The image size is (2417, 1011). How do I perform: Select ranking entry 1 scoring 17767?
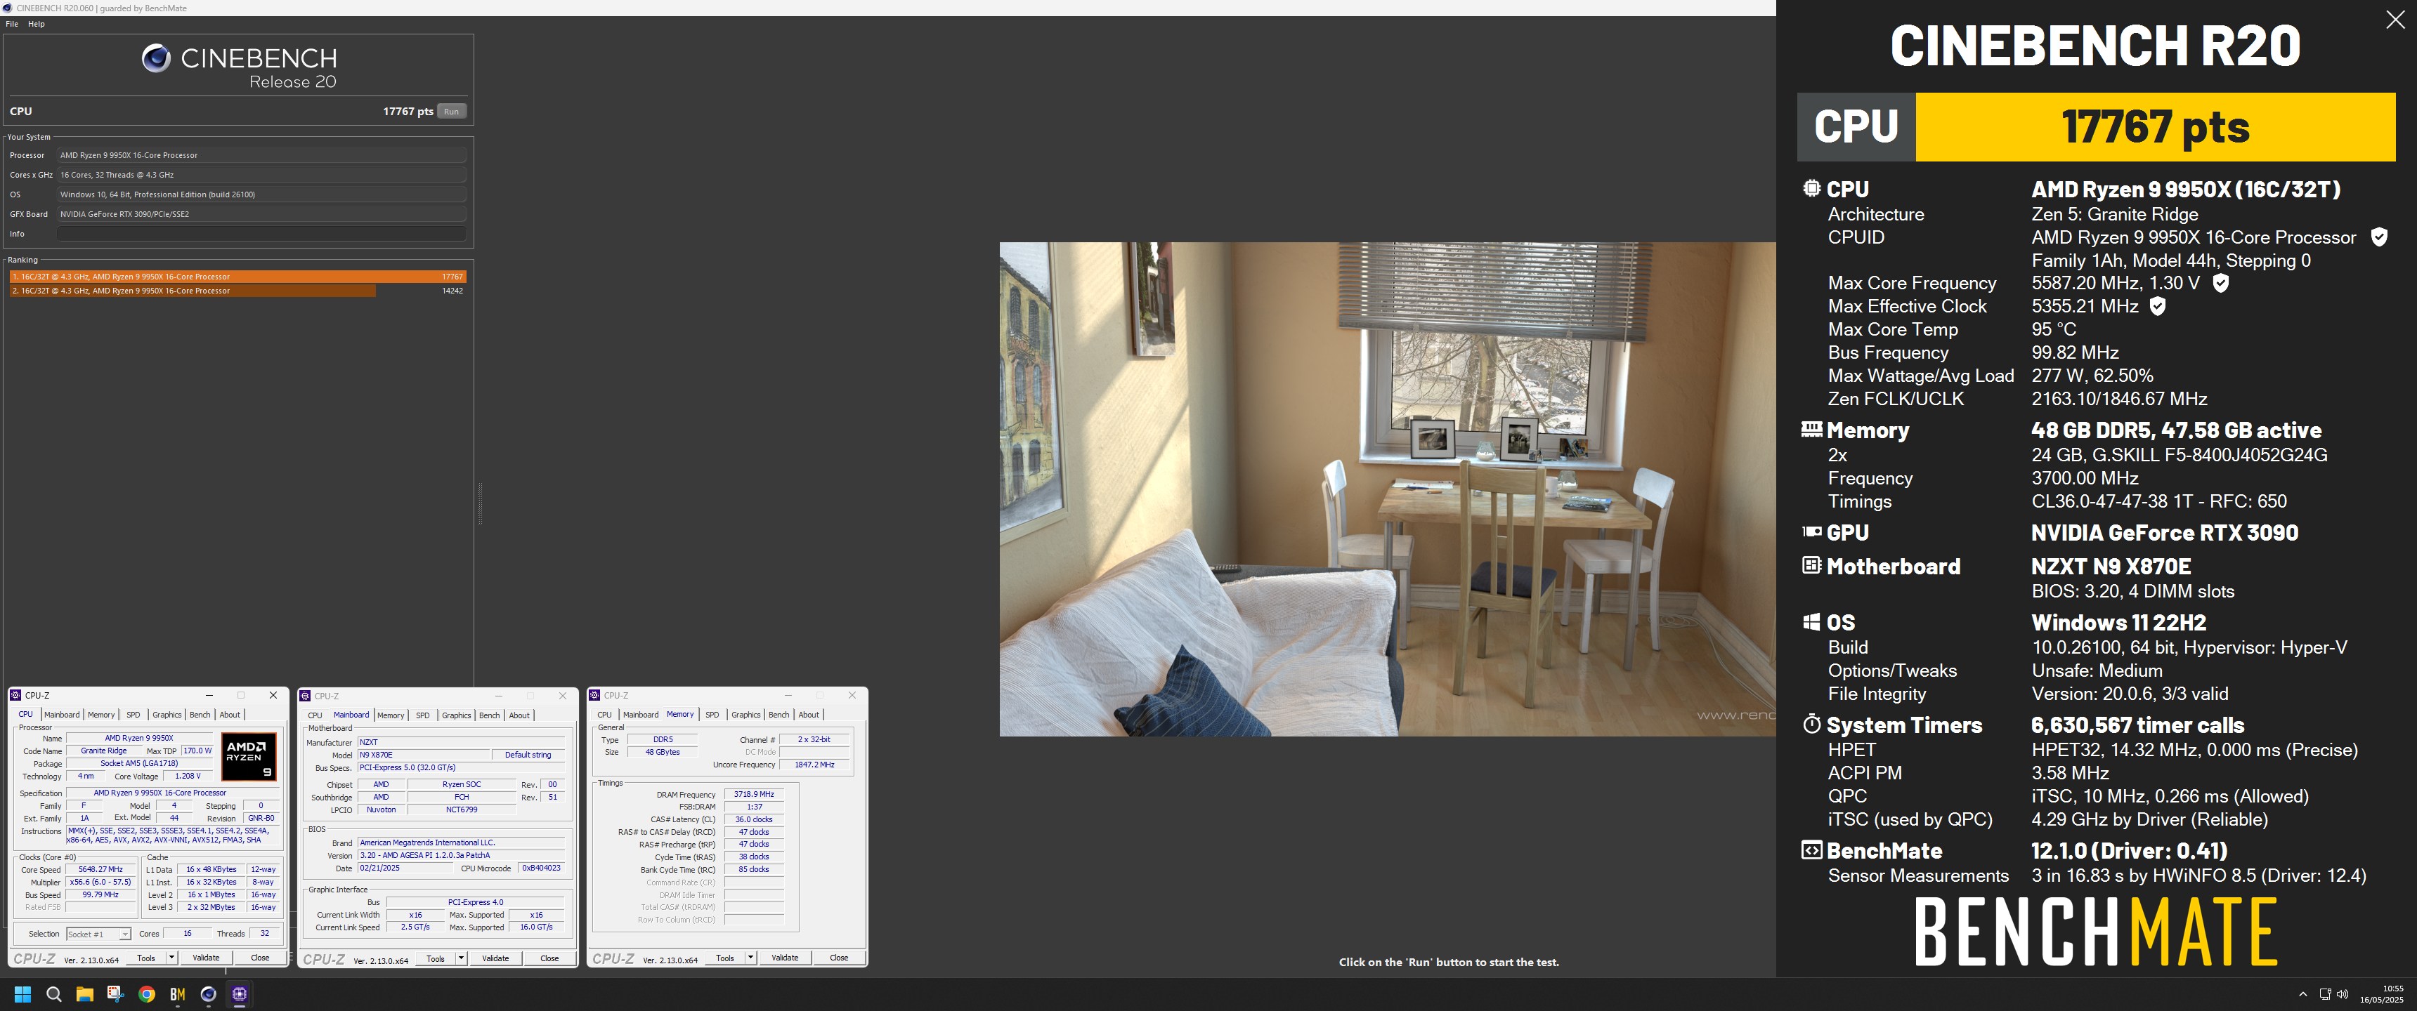point(237,277)
